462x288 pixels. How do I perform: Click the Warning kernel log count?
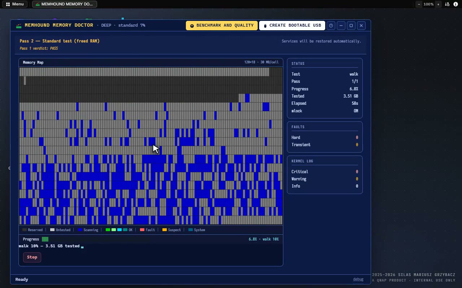(x=357, y=179)
